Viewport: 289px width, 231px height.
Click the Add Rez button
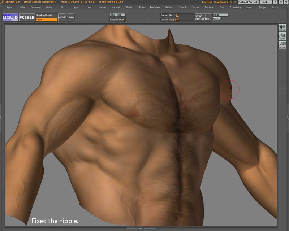[x=117, y=15]
